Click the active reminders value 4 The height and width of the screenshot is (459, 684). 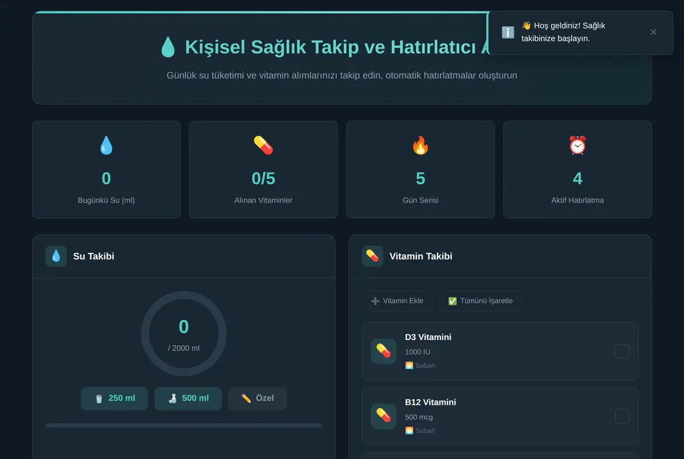click(x=577, y=179)
